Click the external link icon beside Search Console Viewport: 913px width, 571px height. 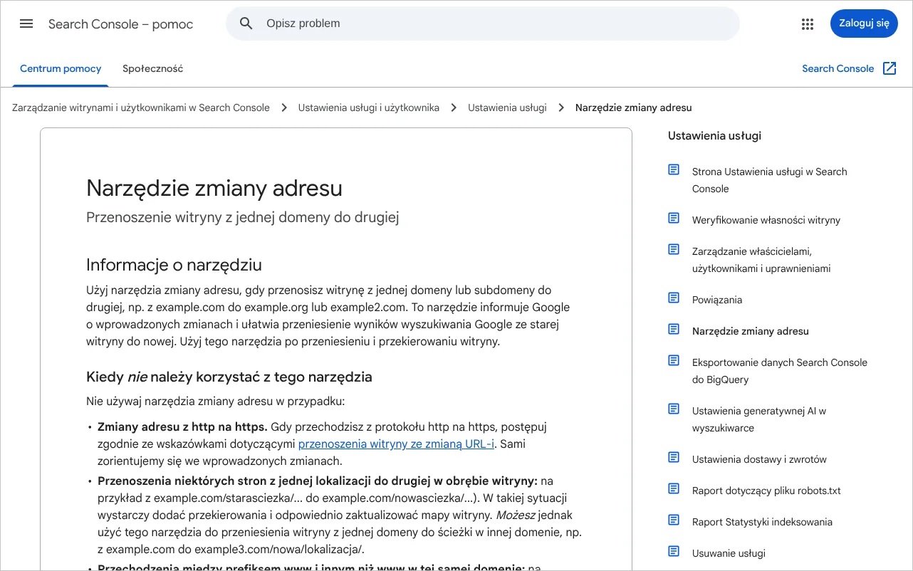point(889,68)
